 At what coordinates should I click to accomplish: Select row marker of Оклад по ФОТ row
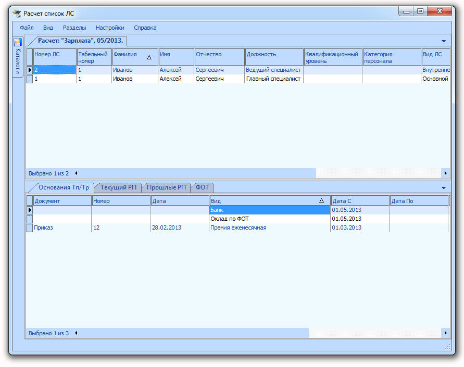30,219
